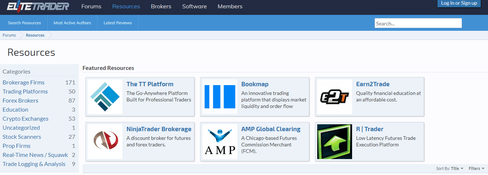Click the 50 count beside Trading Platforms
The image size is (488, 175).
pyautogui.click(x=72, y=91)
